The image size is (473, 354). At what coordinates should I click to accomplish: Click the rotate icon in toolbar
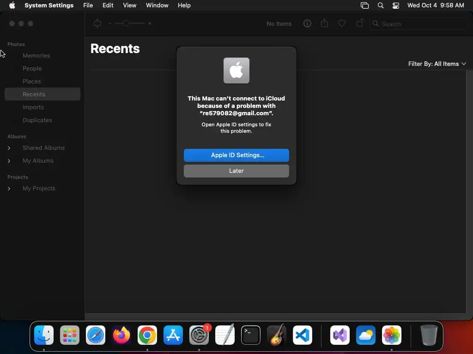pyautogui.click(x=359, y=23)
